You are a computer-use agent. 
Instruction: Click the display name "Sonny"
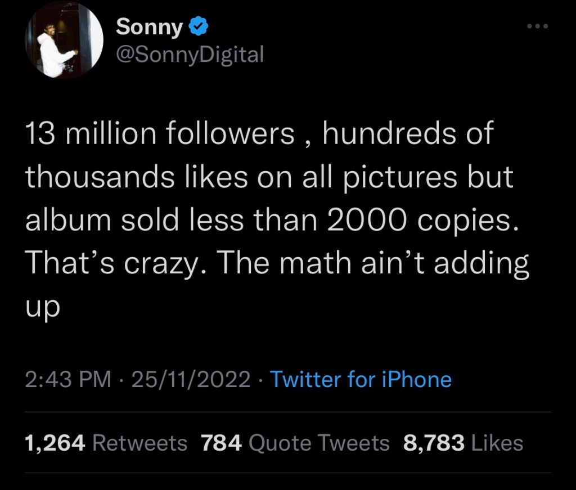coord(148,27)
